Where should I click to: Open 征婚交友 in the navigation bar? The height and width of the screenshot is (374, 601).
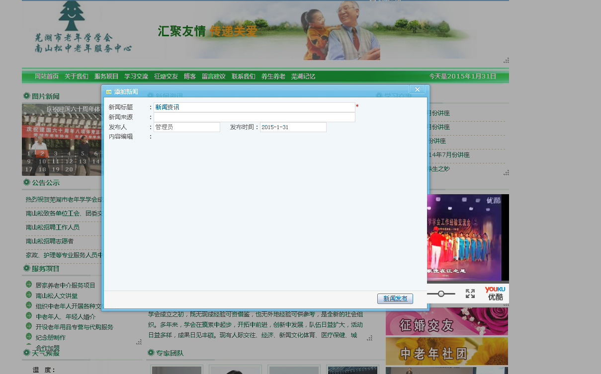166,76
